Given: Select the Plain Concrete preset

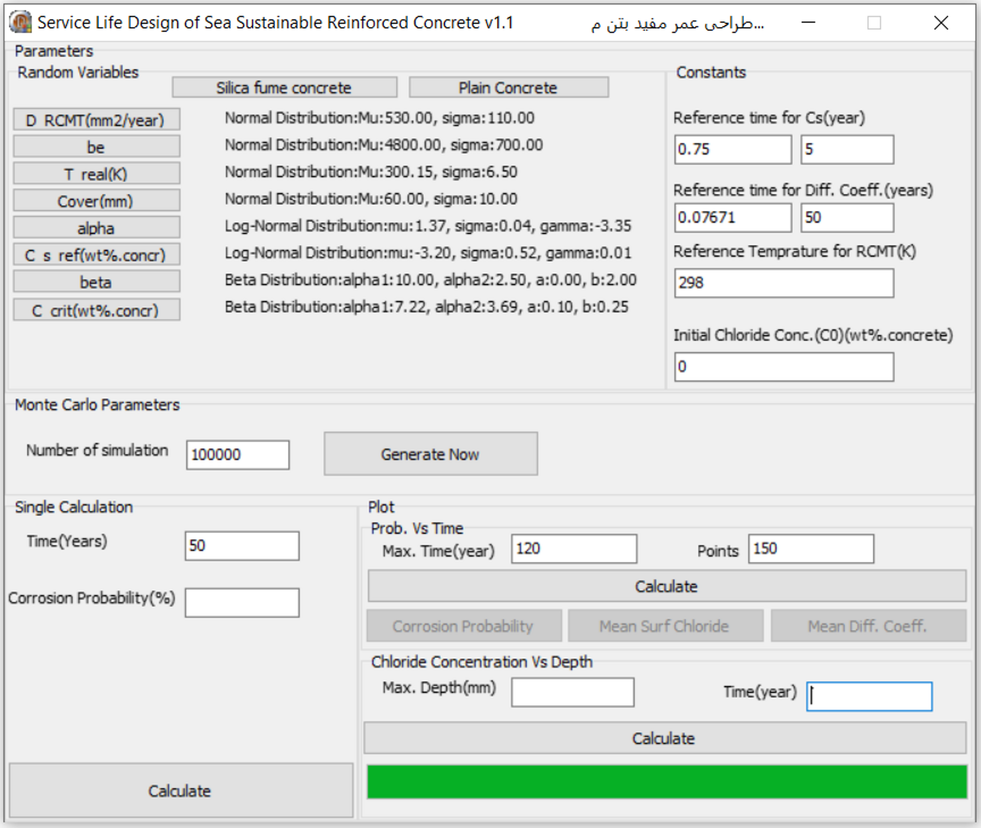Looking at the screenshot, I should pos(508,88).
